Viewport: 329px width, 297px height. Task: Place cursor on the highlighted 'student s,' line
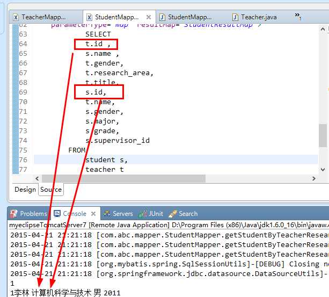tap(107, 160)
